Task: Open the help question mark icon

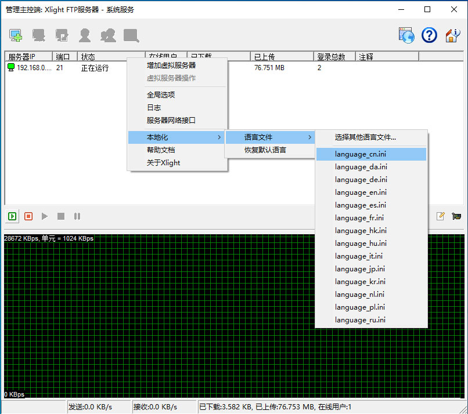Action: coord(429,35)
